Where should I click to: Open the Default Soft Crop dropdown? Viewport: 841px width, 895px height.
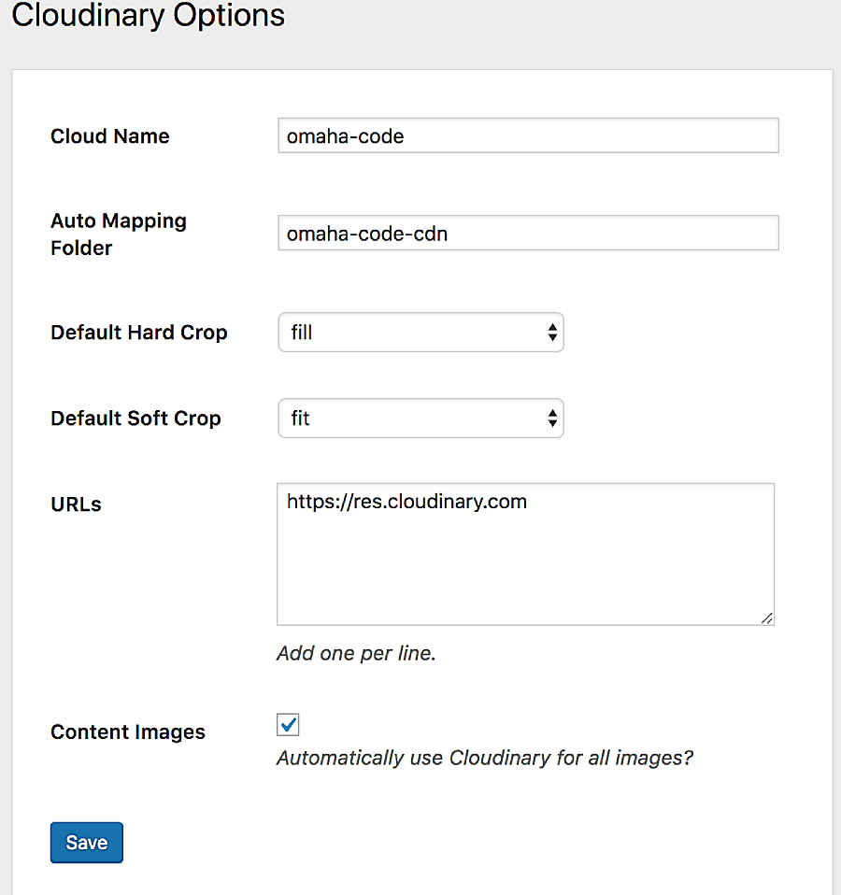coord(420,418)
